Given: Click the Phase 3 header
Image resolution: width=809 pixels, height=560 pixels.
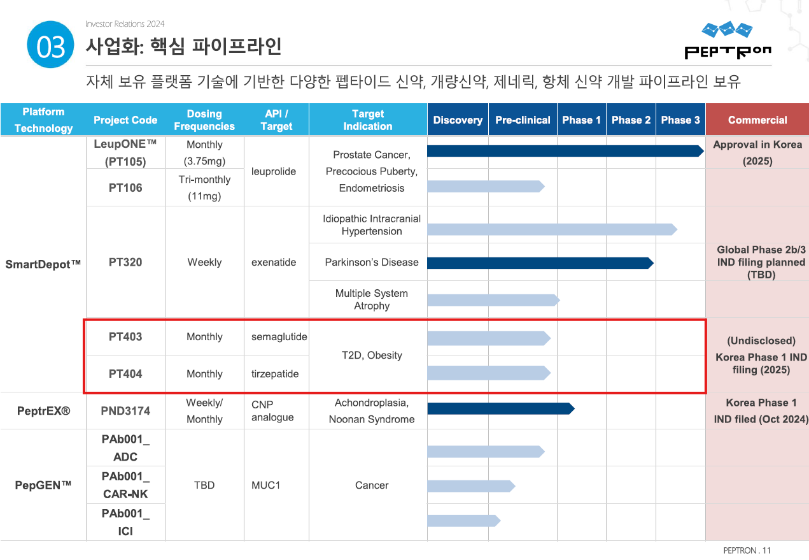Looking at the screenshot, I should (680, 120).
